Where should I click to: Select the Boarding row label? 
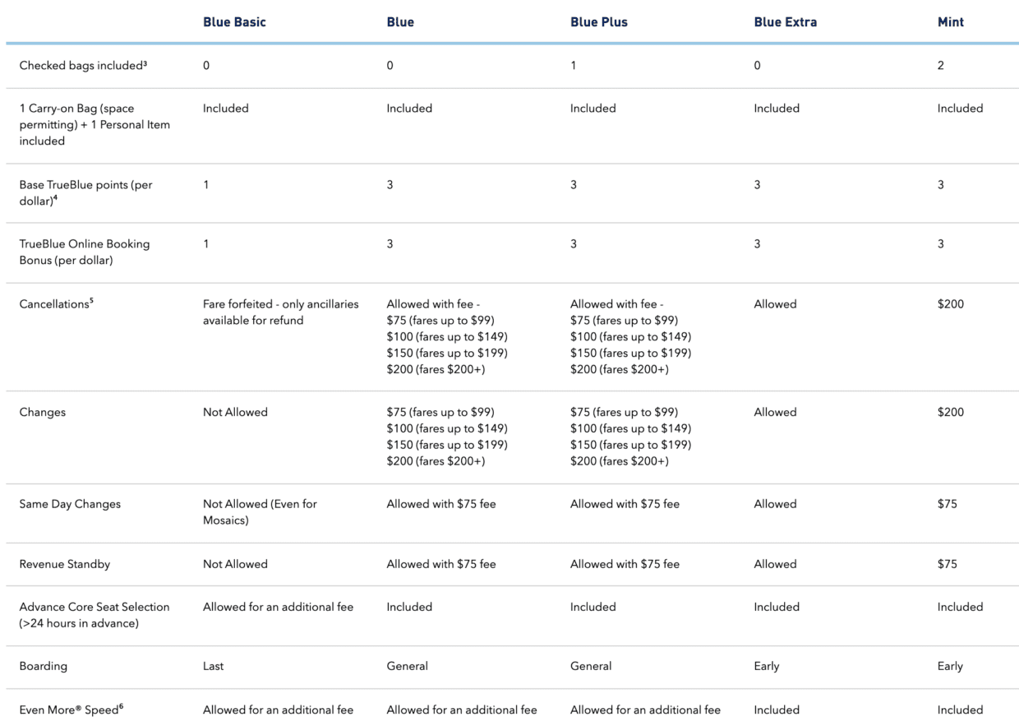pos(43,666)
